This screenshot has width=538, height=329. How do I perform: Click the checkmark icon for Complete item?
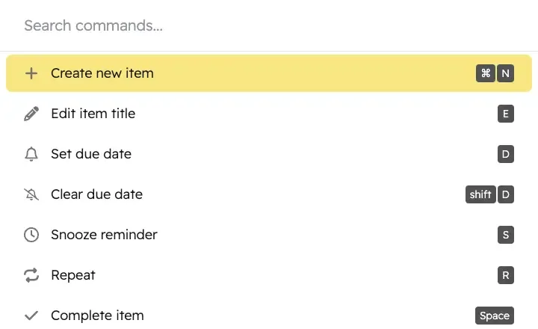click(31, 316)
